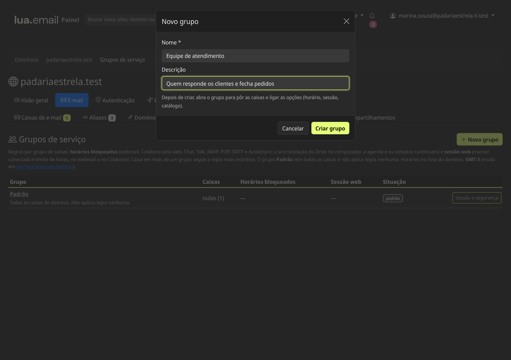Viewport: 511px width, 360px height.
Task: Click the Grupo column header
Action: [x=18, y=182]
